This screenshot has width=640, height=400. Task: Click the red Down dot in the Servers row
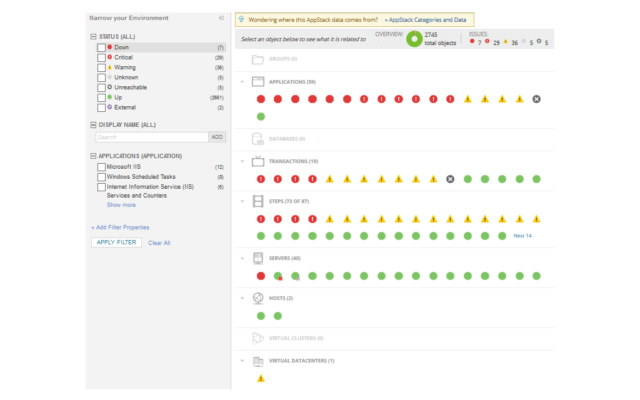point(261,276)
